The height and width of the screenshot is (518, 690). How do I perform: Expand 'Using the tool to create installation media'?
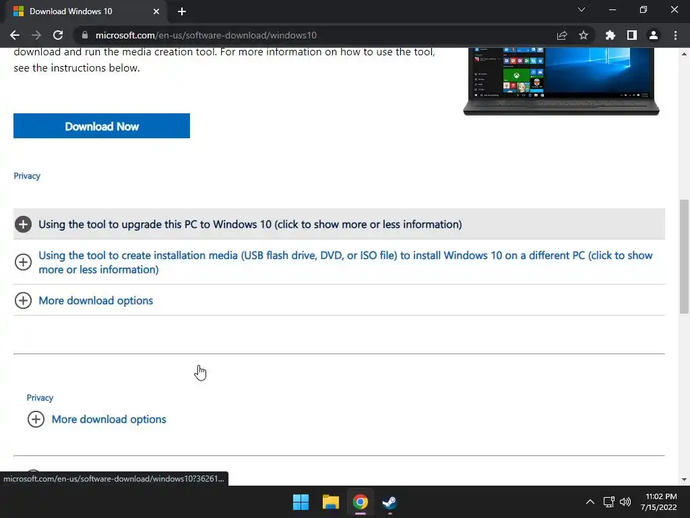pos(339,262)
